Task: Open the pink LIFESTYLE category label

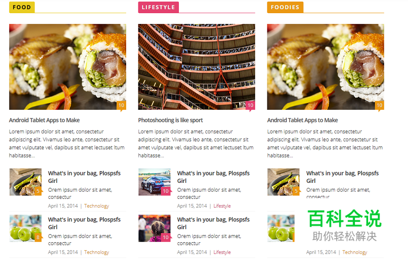Action: [x=158, y=7]
